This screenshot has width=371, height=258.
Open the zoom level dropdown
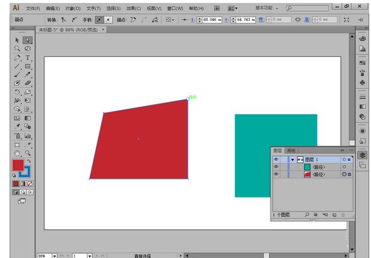pyautogui.click(x=55, y=256)
